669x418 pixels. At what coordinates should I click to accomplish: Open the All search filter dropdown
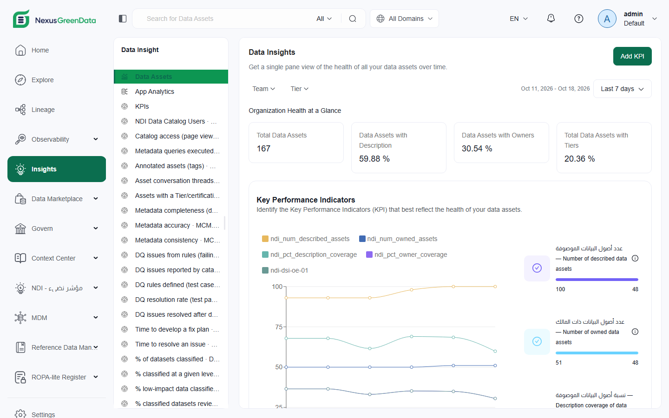[324, 19]
